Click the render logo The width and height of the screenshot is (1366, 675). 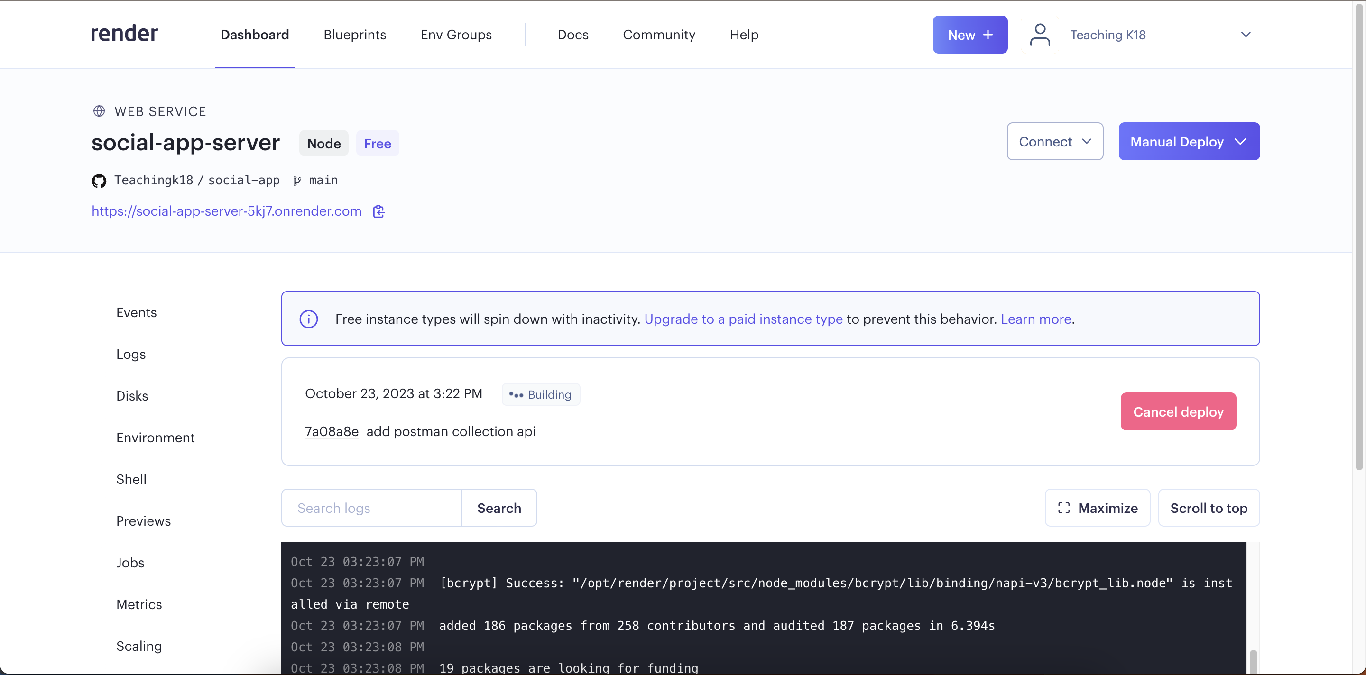tap(124, 34)
